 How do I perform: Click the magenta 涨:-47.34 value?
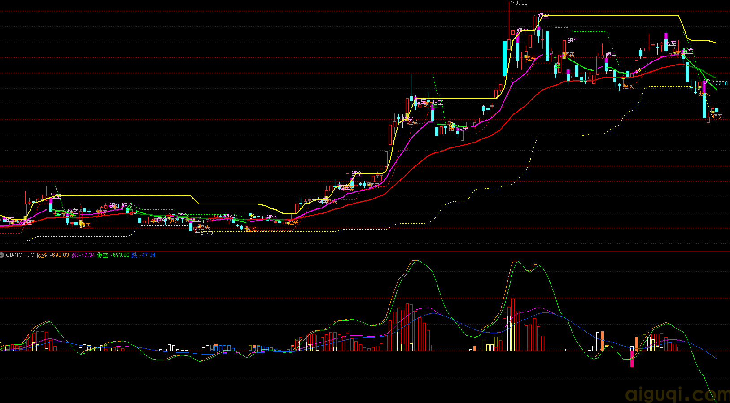[x=83, y=255]
